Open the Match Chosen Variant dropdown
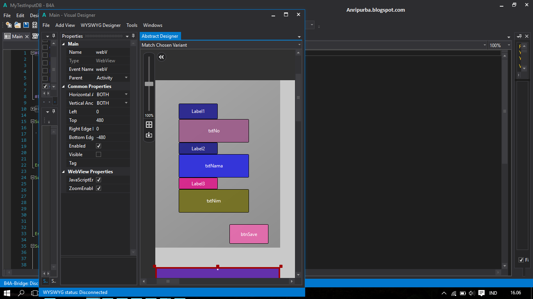This screenshot has height=299, width=533. coord(299,45)
